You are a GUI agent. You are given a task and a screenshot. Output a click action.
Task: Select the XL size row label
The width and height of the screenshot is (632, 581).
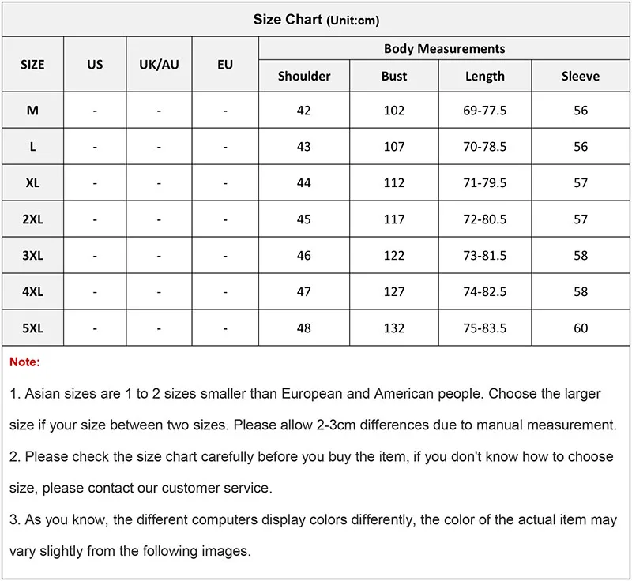pos(32,182)
